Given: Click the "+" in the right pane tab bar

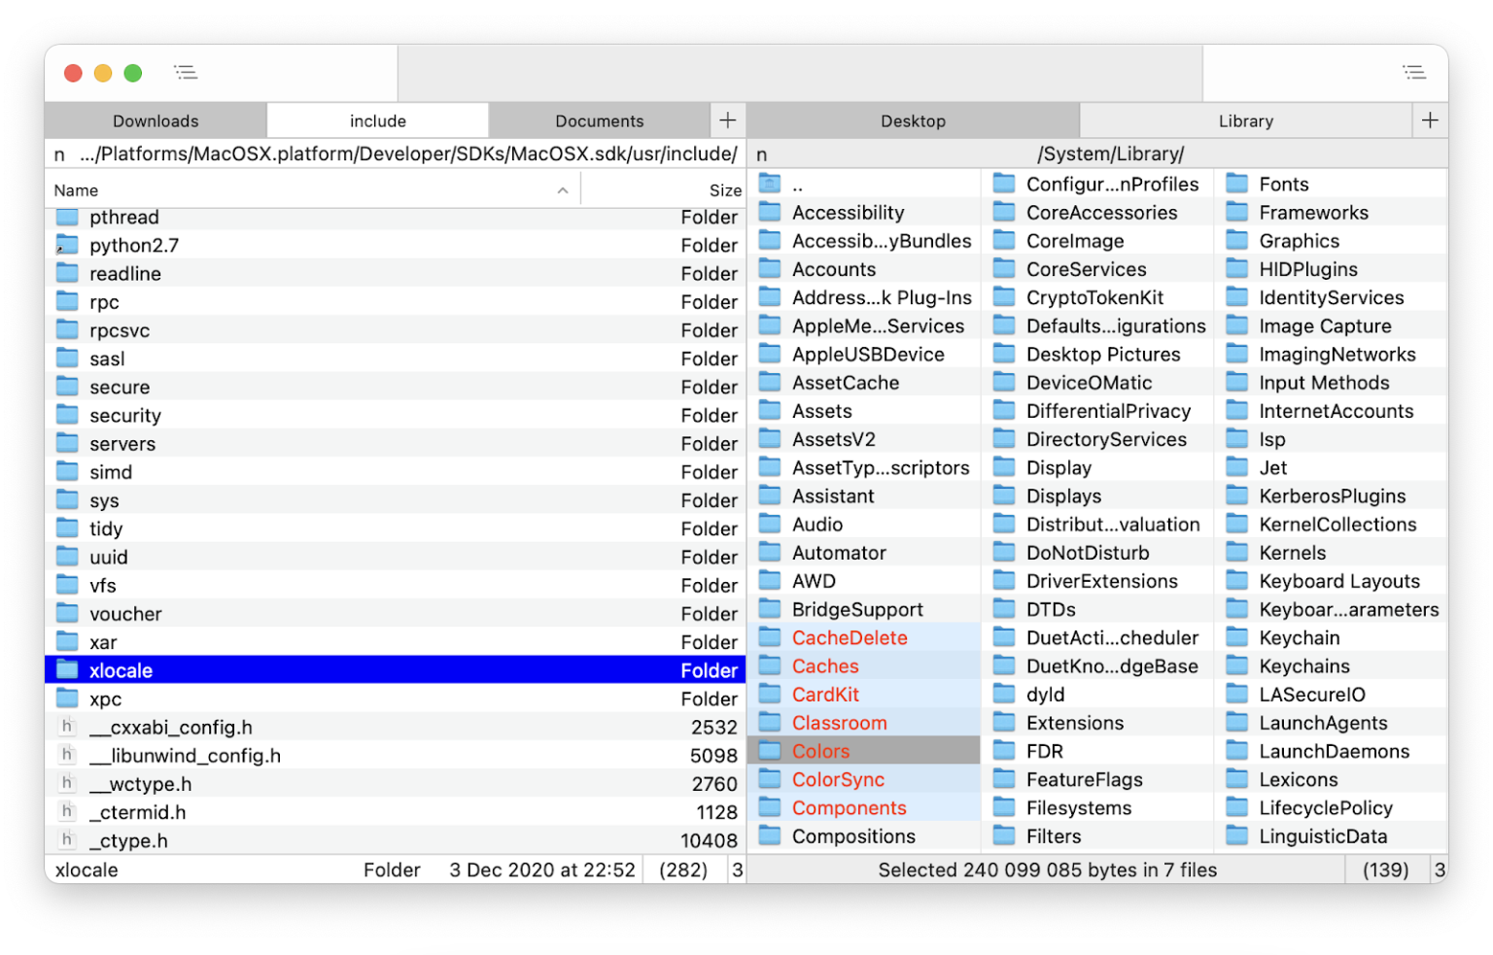Looking at the screenshot, I should pyautogui.click(x=1430, y=119).
